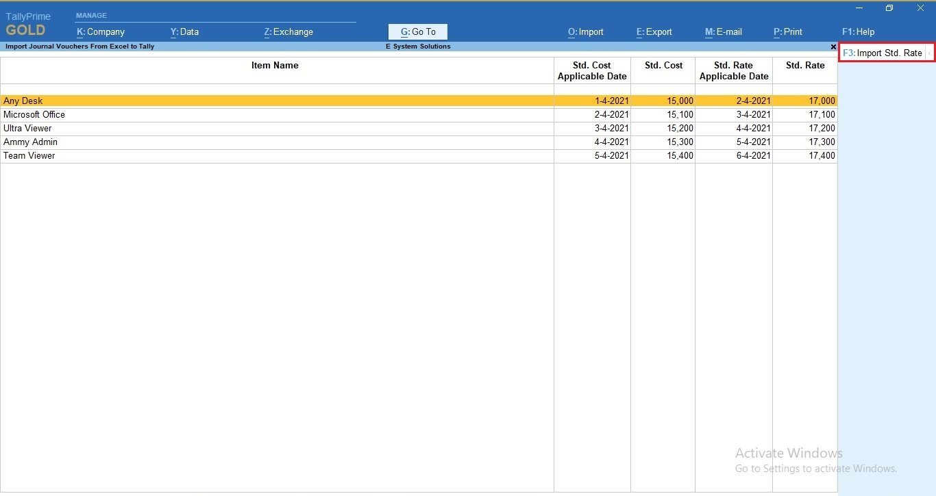Open the Go To search box
The height and width of the screenshot is (496, 936).
[x=418, y=31]
